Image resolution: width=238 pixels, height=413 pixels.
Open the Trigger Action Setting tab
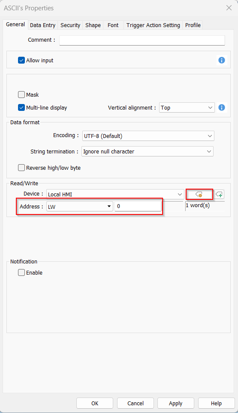click(153, 25)
